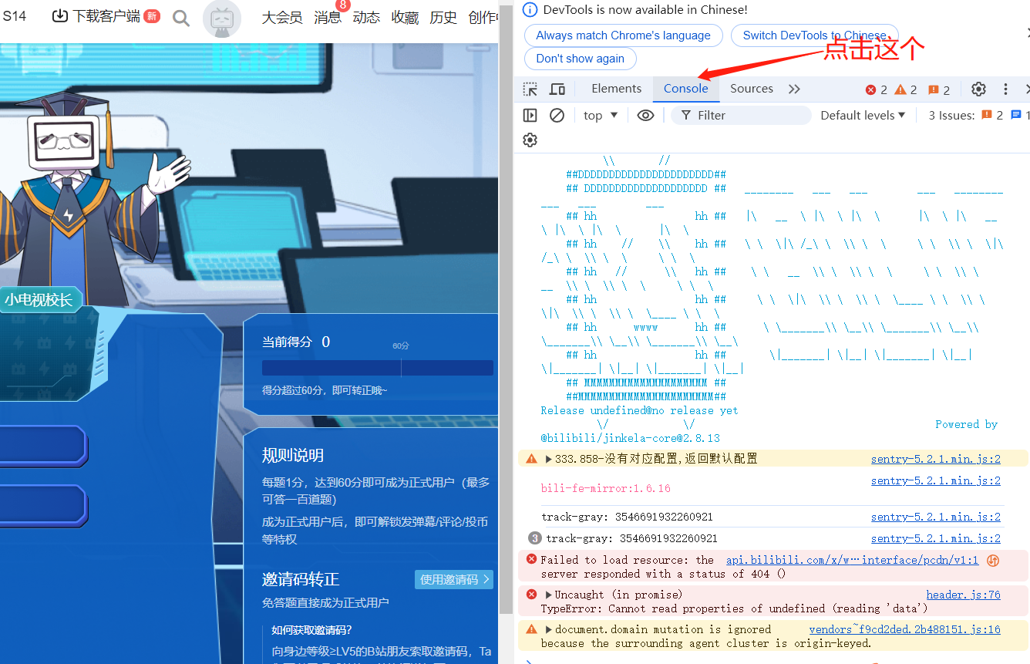Show the console sidebar panel icon

click(530, 116)
